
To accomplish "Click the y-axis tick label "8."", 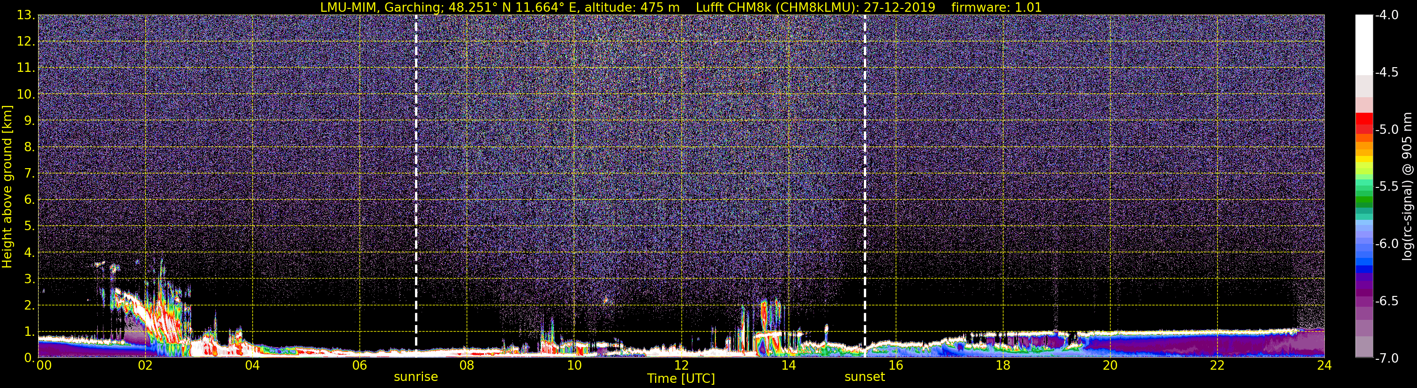I will point(29,147).
